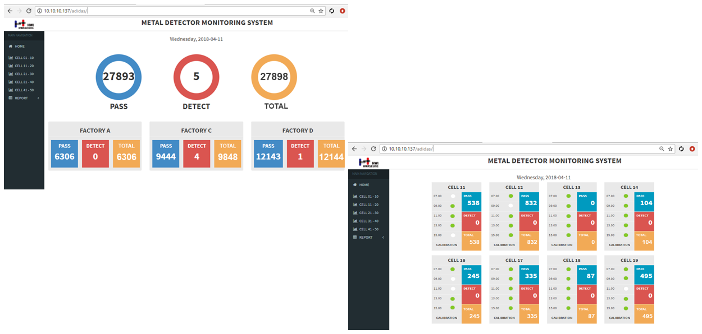The width and height of the screenshot is (702, 334).
Task: Click the circular sync icon in the Factory dashboard browser toolbar
Action: coord(331,11)
